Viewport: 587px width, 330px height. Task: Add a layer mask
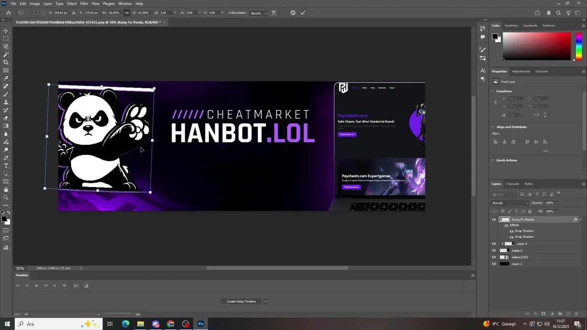point(543,314)
